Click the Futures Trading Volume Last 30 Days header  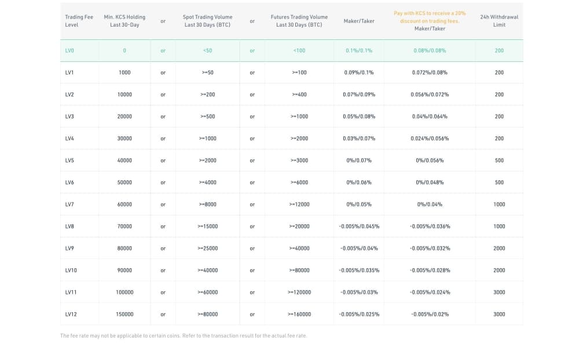pyautogui.click(x=299, y=21)
